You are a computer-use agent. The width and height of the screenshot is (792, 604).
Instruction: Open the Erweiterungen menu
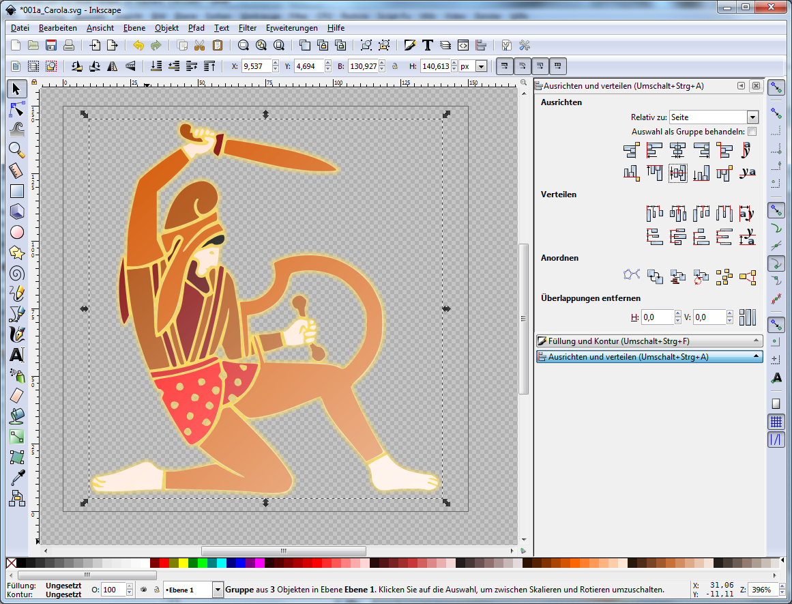point(291,28)
